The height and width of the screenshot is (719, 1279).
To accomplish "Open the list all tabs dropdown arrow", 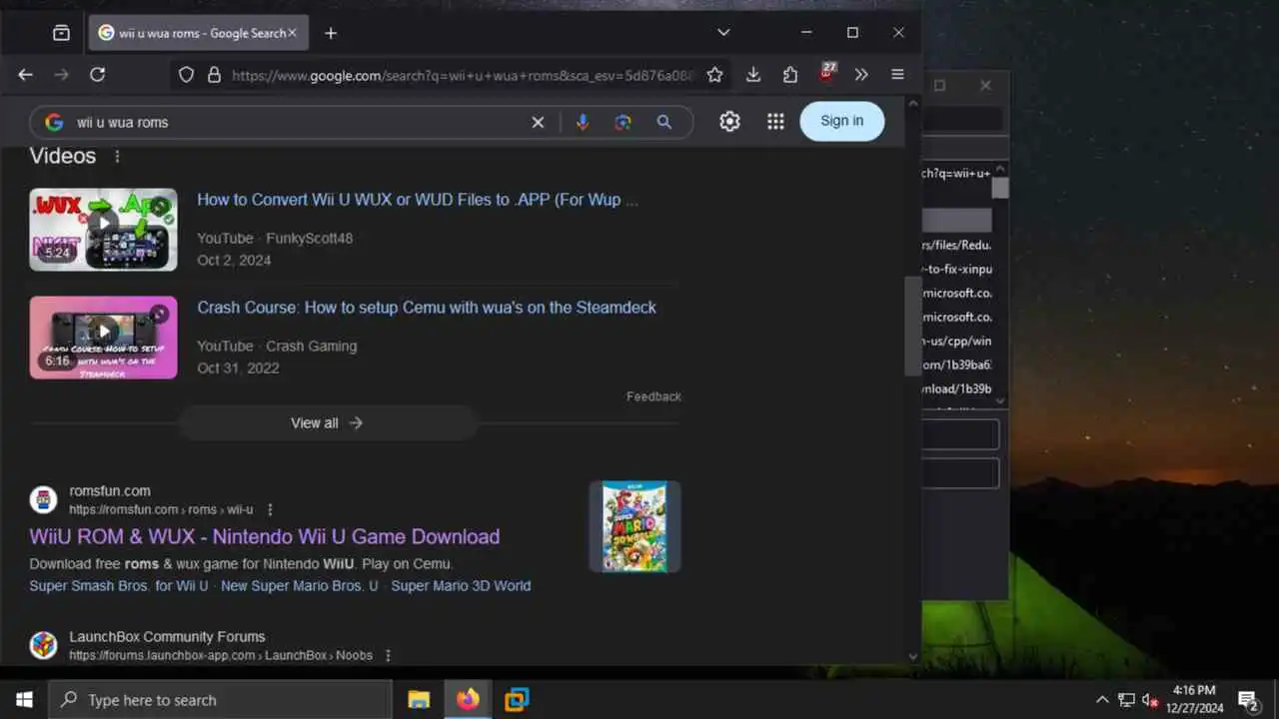I will pos(723,33).
